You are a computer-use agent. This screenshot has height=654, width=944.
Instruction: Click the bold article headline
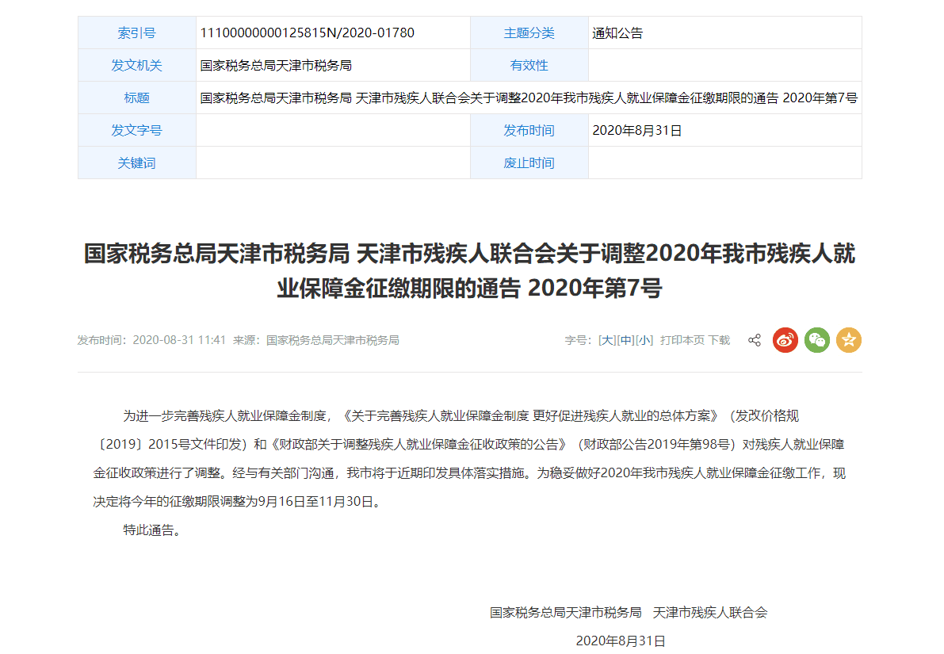tap(469, 270)
